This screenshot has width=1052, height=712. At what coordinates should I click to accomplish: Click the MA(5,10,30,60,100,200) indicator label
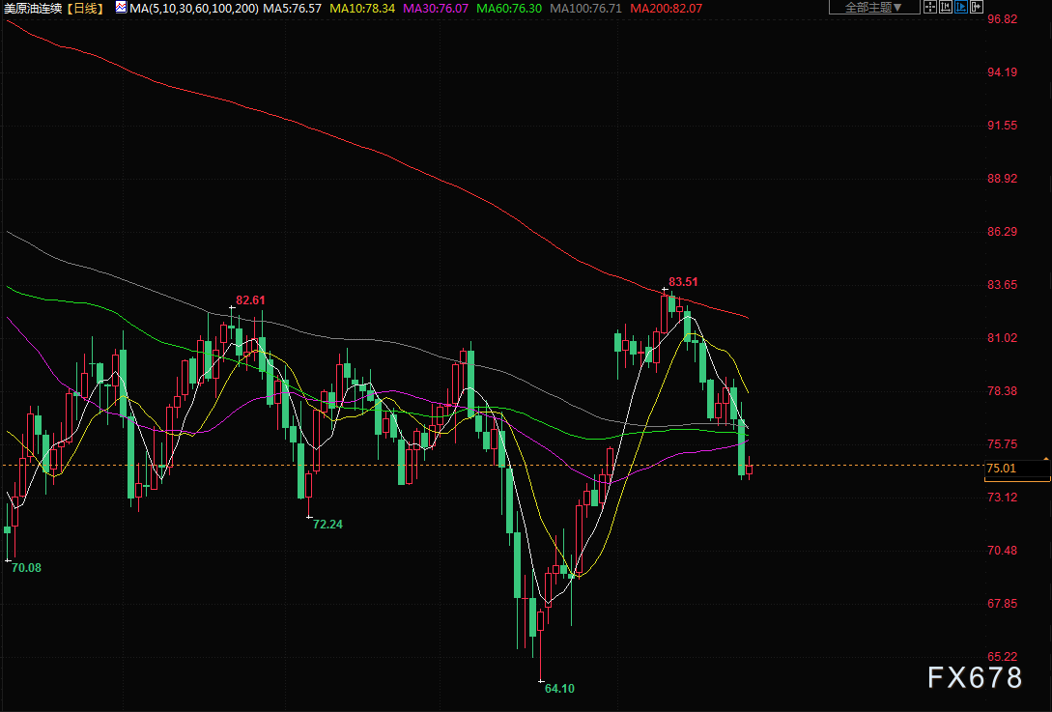[x=194, y=9]
